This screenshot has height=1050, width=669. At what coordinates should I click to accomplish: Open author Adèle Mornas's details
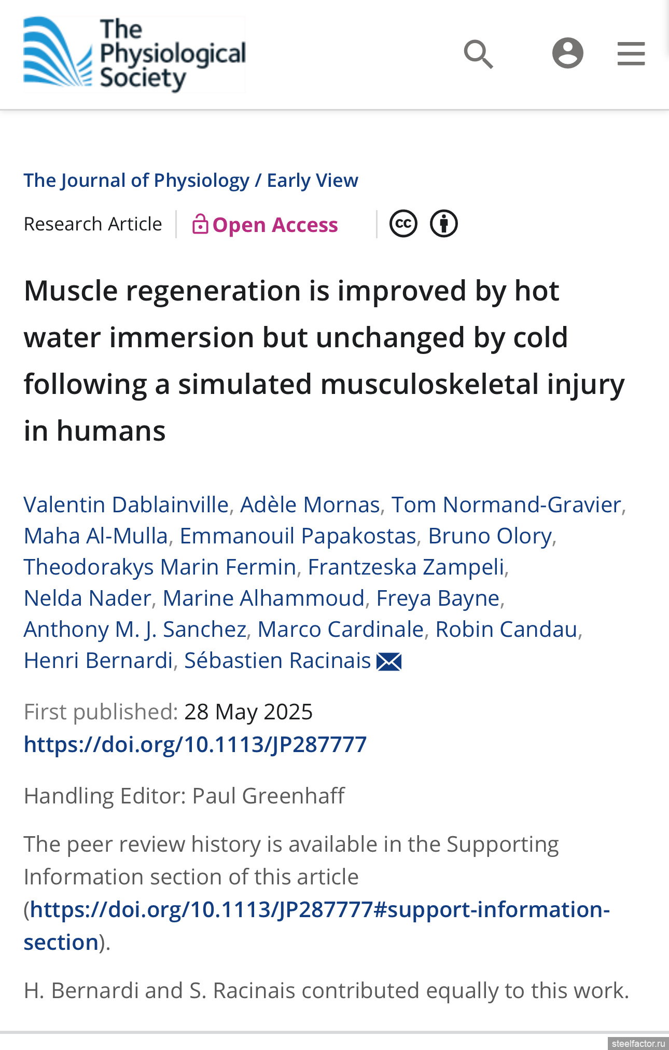pyautogui.click(x=310, y=505)
